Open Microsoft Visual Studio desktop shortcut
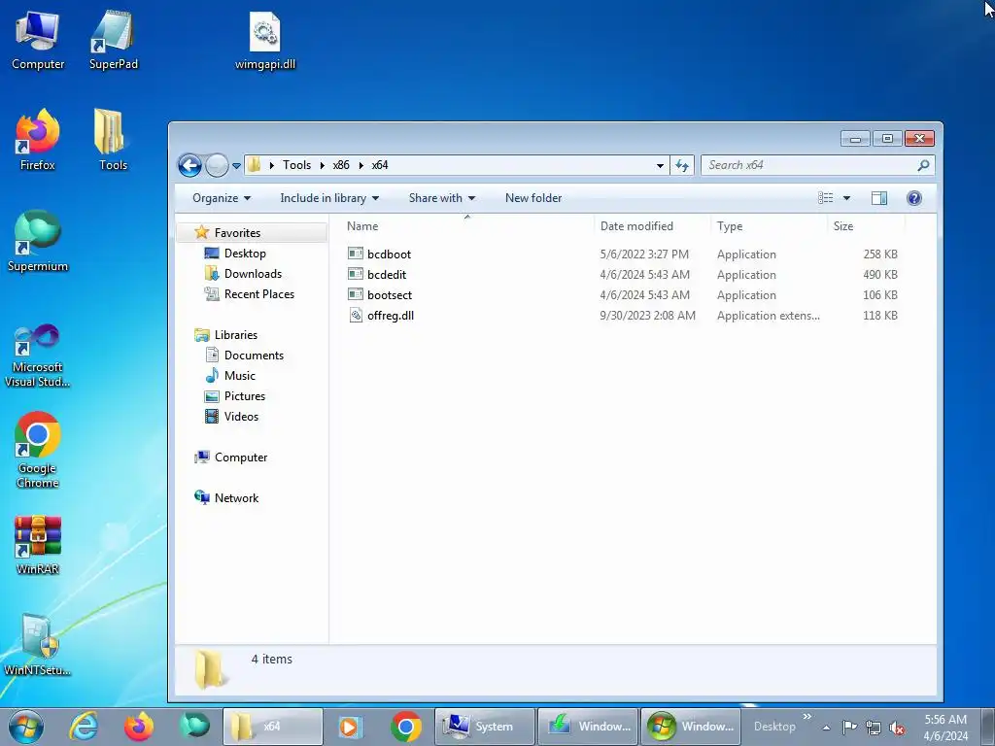 click(x=38, y=356)
